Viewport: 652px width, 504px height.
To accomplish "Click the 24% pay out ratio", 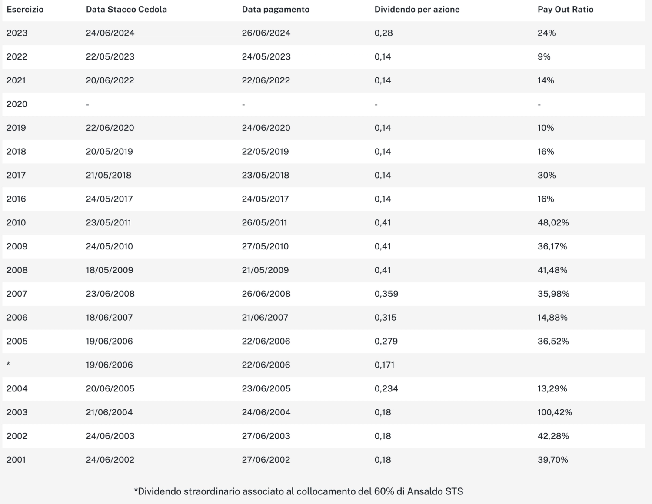I will 546,33.
